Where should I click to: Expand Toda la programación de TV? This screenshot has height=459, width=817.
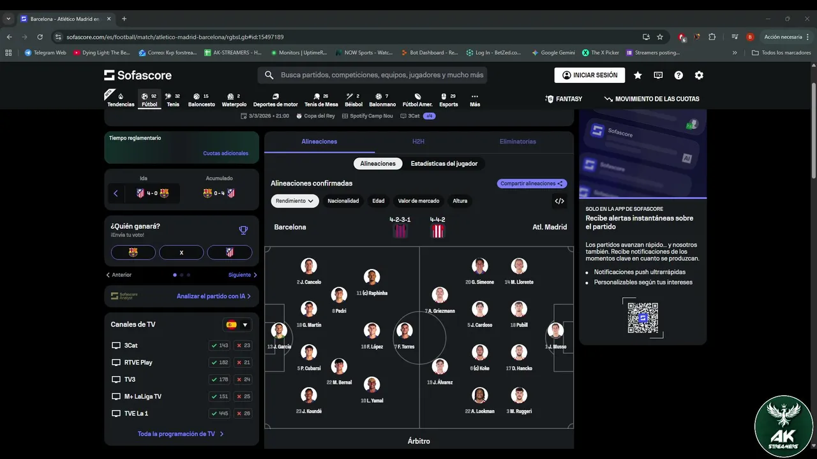[x=181, y=434]
